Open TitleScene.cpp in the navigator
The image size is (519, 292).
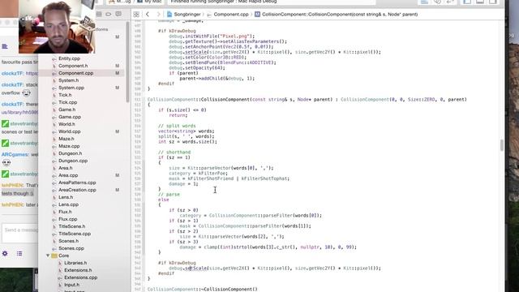(x=75, y=234)
